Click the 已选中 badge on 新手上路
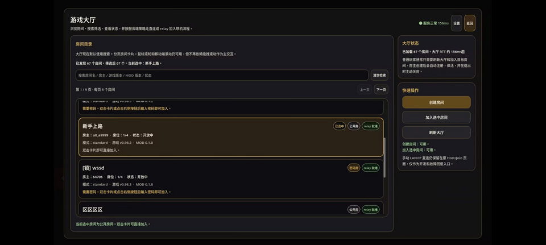This screenshot has width=546, height=245. [x=339, y=126]
